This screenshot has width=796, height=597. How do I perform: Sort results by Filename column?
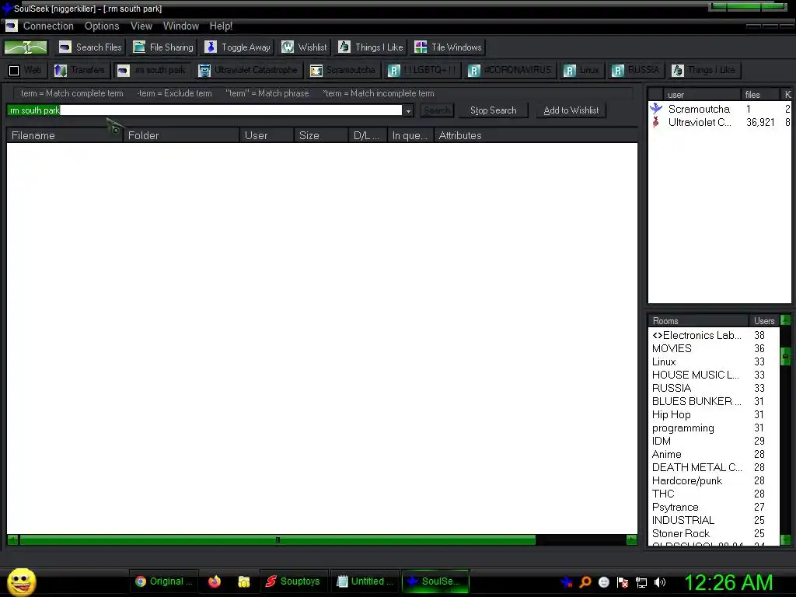pyautogui.click(x=65, y=135)
